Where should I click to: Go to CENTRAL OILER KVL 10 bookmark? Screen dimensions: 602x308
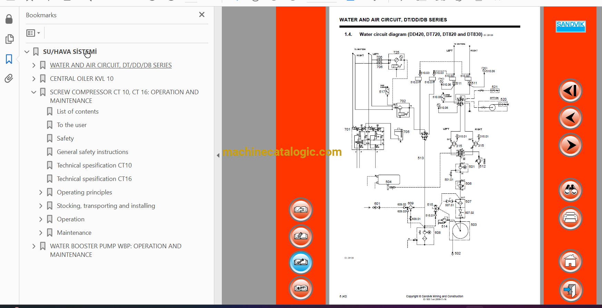pyautogui.click(x=82, y=79)
